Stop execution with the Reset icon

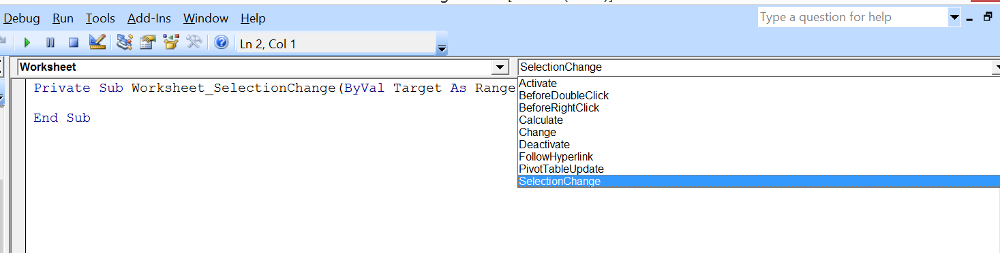pos(74,43)
